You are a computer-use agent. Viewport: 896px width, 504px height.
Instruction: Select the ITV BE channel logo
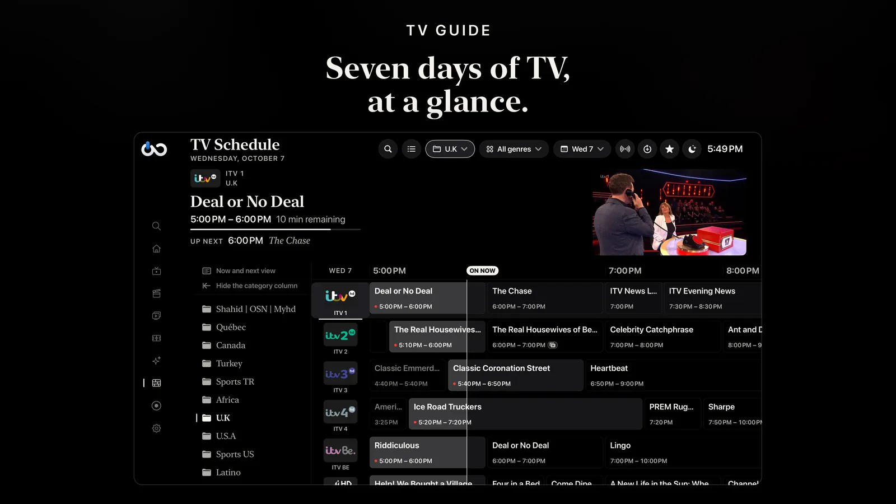pos(340,451)
